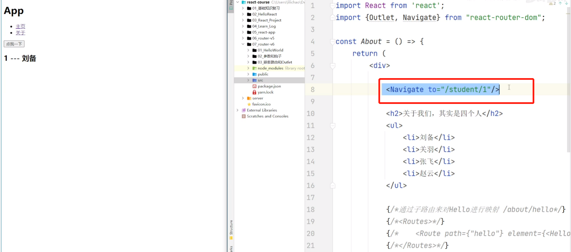The image size is (571, 252).
Task: Click the <li>刘备</li> code line
Action: 429,138
